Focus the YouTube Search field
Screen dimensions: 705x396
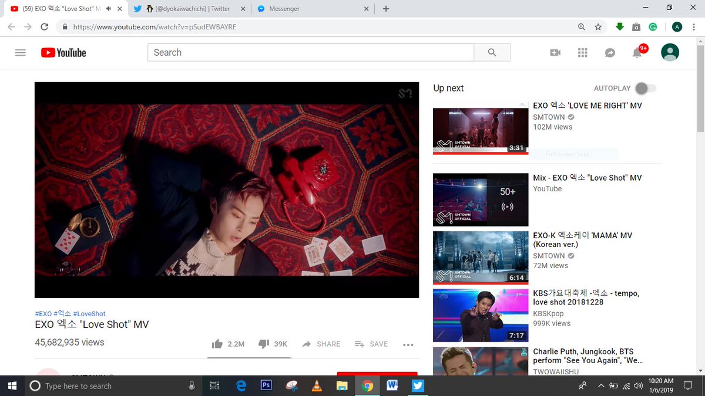311,52
